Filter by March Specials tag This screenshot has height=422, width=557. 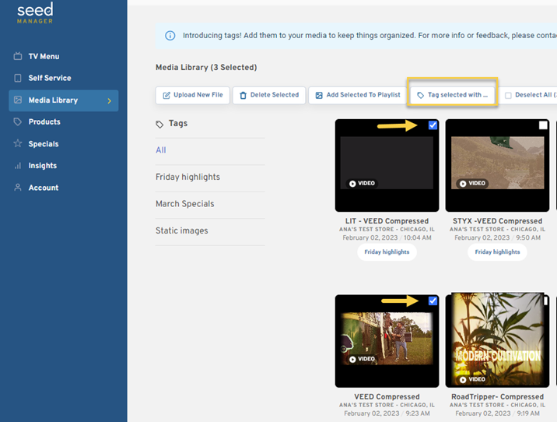pos(184,204)
